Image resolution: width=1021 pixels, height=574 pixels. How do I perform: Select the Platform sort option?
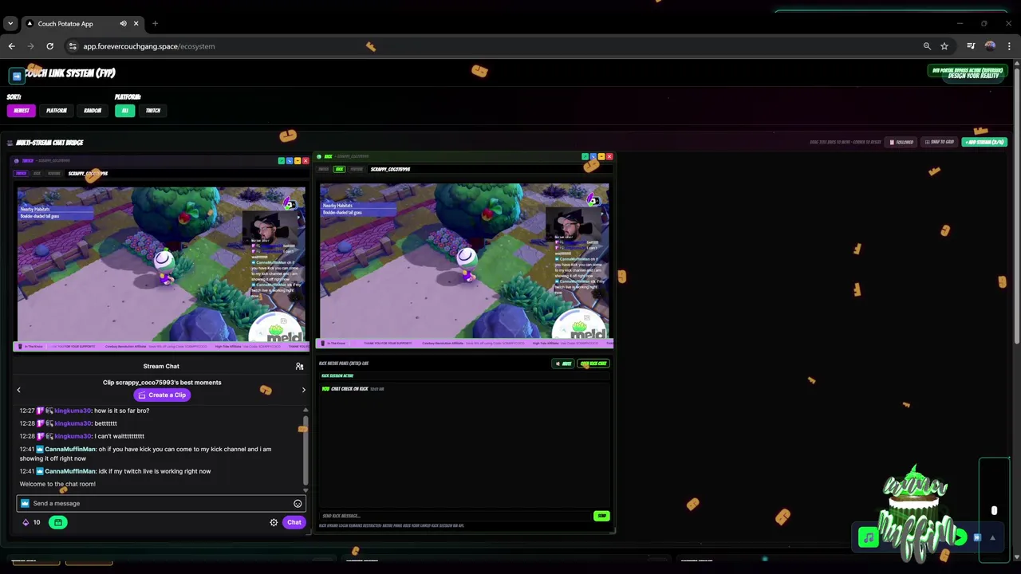click(56, 111)
